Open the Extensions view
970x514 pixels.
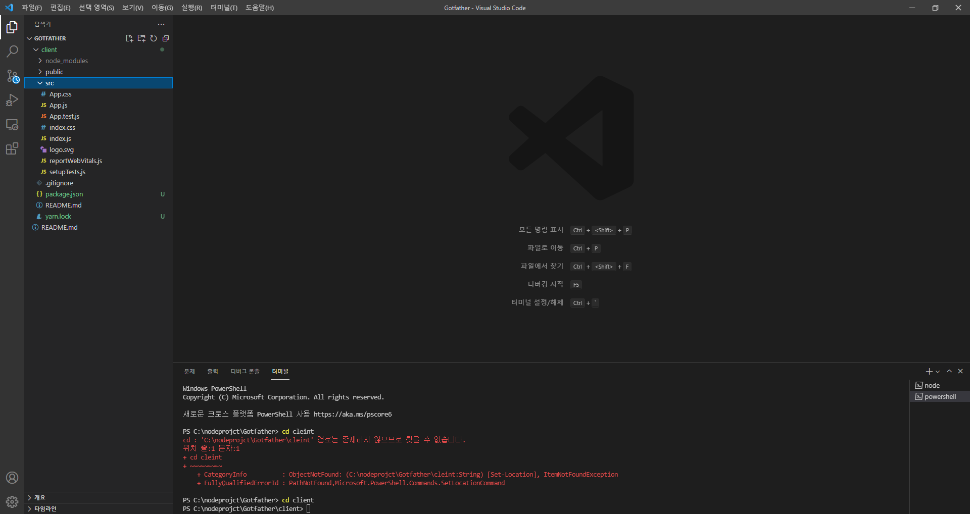coord(12,148)
